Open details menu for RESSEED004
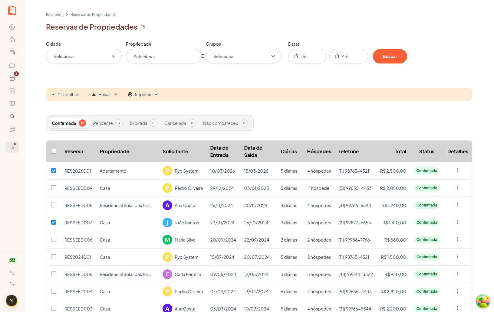The image size is (494, 312). [458, 291]
